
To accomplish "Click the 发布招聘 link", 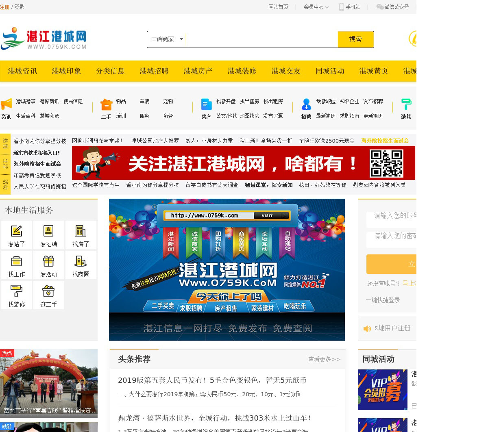I will click(373, 101).
